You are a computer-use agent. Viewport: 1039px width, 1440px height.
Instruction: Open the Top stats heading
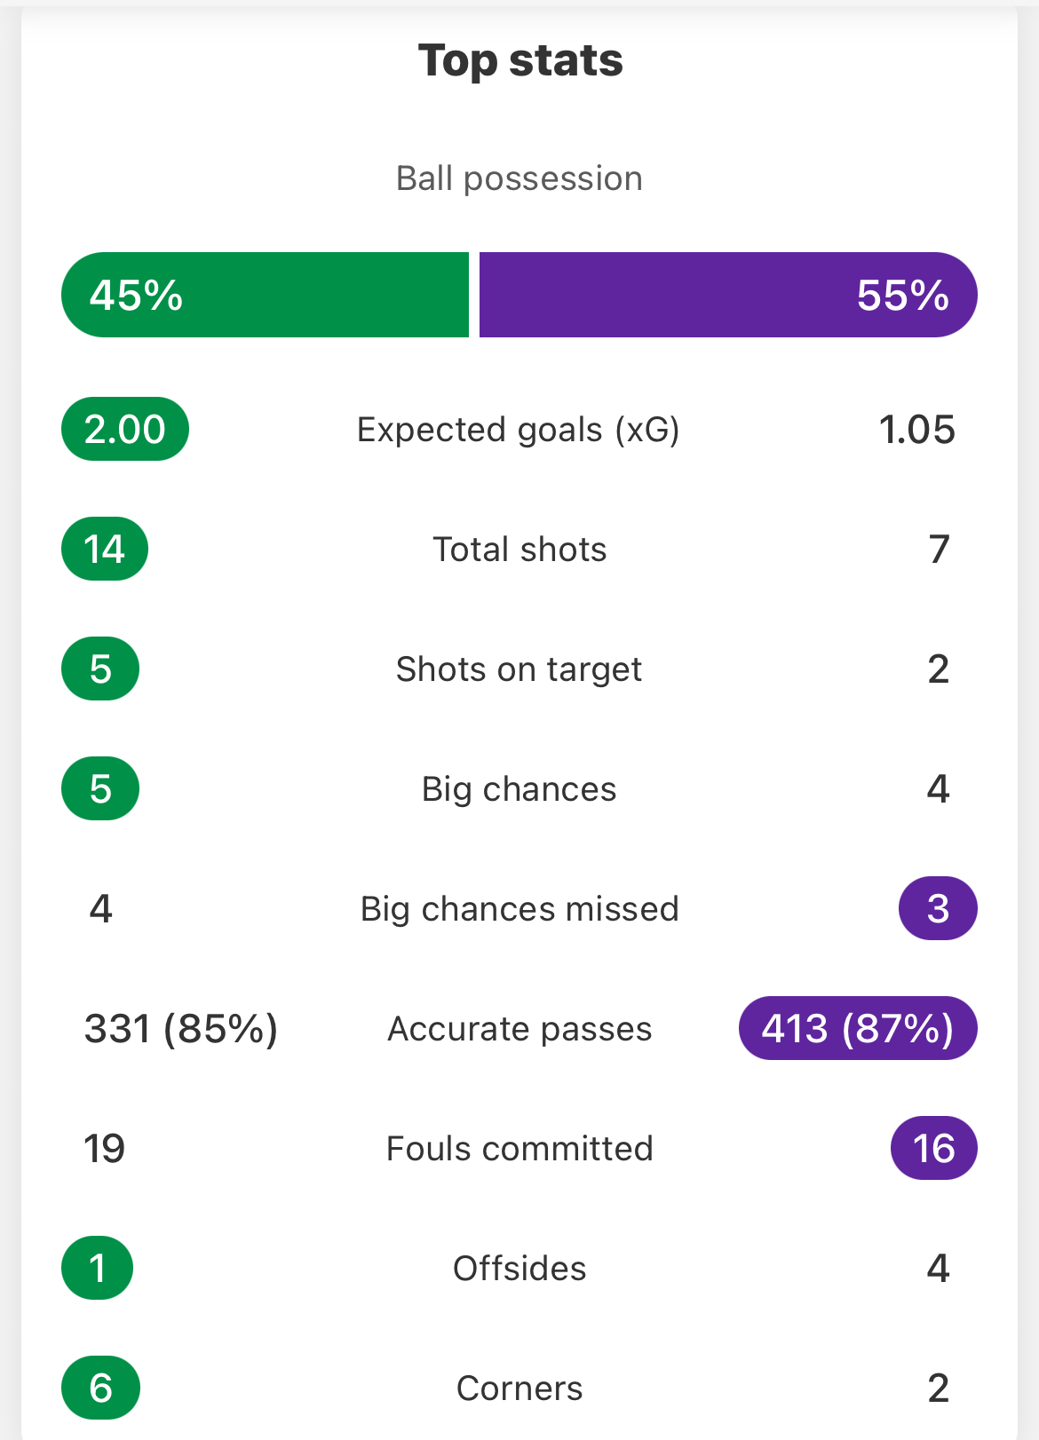click(x=520, y=61)
